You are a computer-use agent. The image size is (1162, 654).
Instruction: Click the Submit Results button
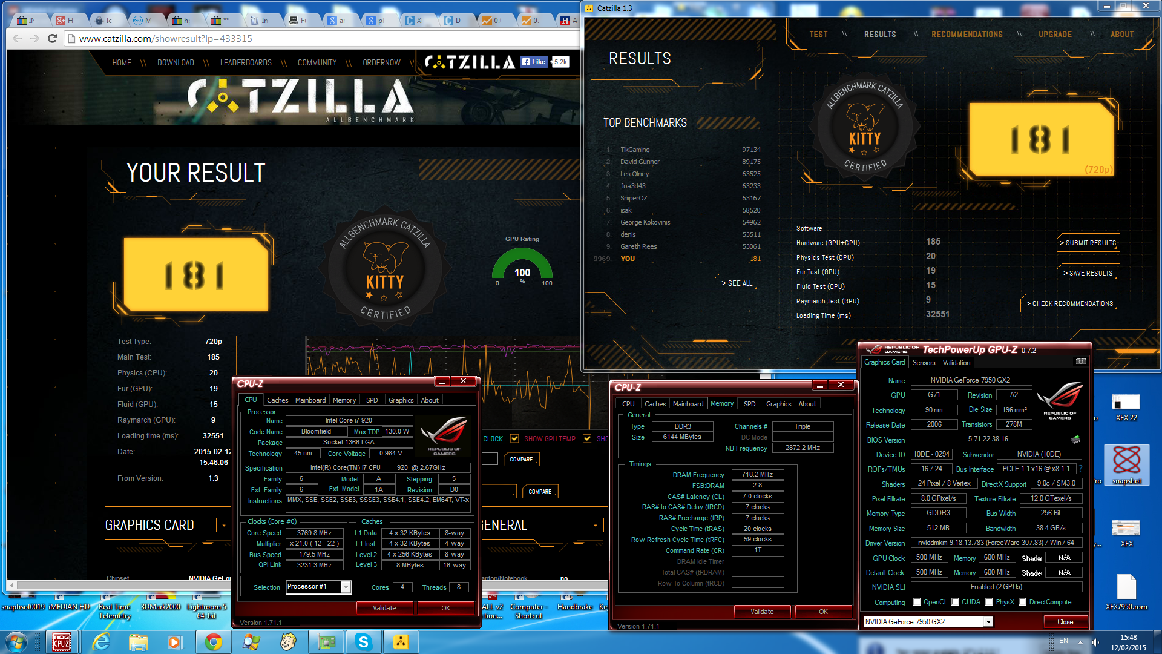[x=1088, y=243]
